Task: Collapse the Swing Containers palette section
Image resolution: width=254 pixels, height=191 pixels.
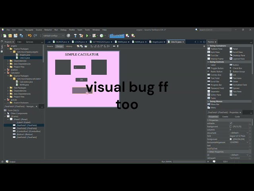Action: 208,46
